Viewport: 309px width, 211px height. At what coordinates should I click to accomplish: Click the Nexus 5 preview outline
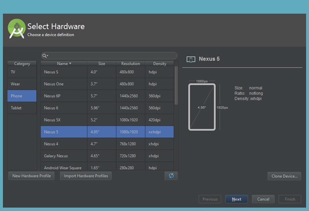tap(202, 107)
